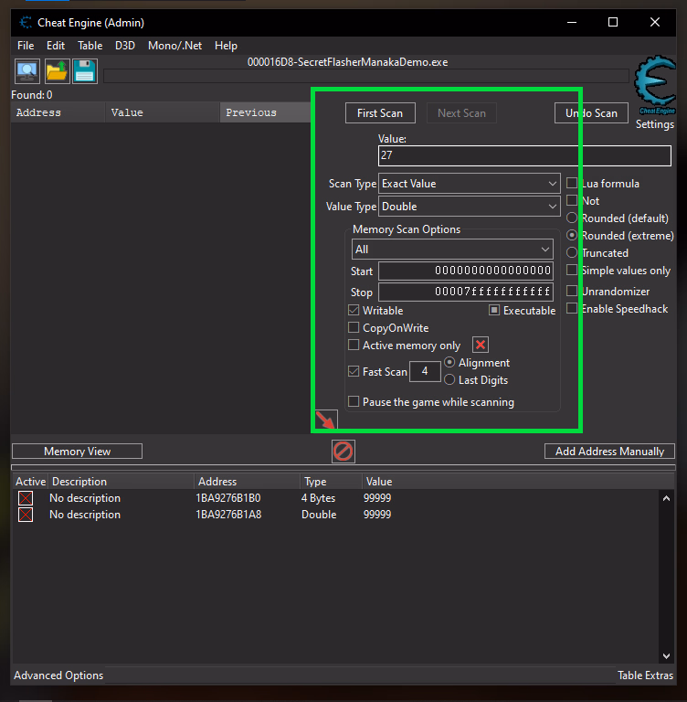The width and height of the screenshot is (687, 702).
Task: Click the Stop address field
Action: point(465,292)
